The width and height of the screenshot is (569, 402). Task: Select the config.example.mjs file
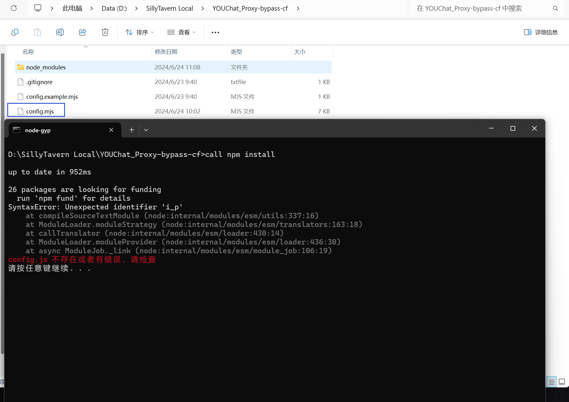(52, 97)
